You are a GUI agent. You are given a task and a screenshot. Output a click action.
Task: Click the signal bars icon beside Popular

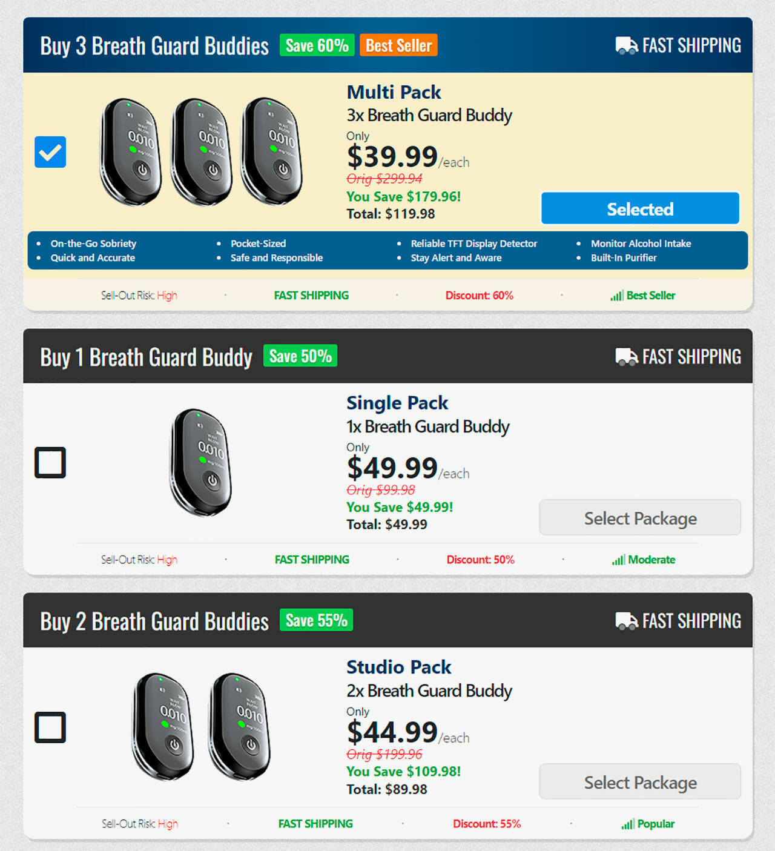coord(627,824)
